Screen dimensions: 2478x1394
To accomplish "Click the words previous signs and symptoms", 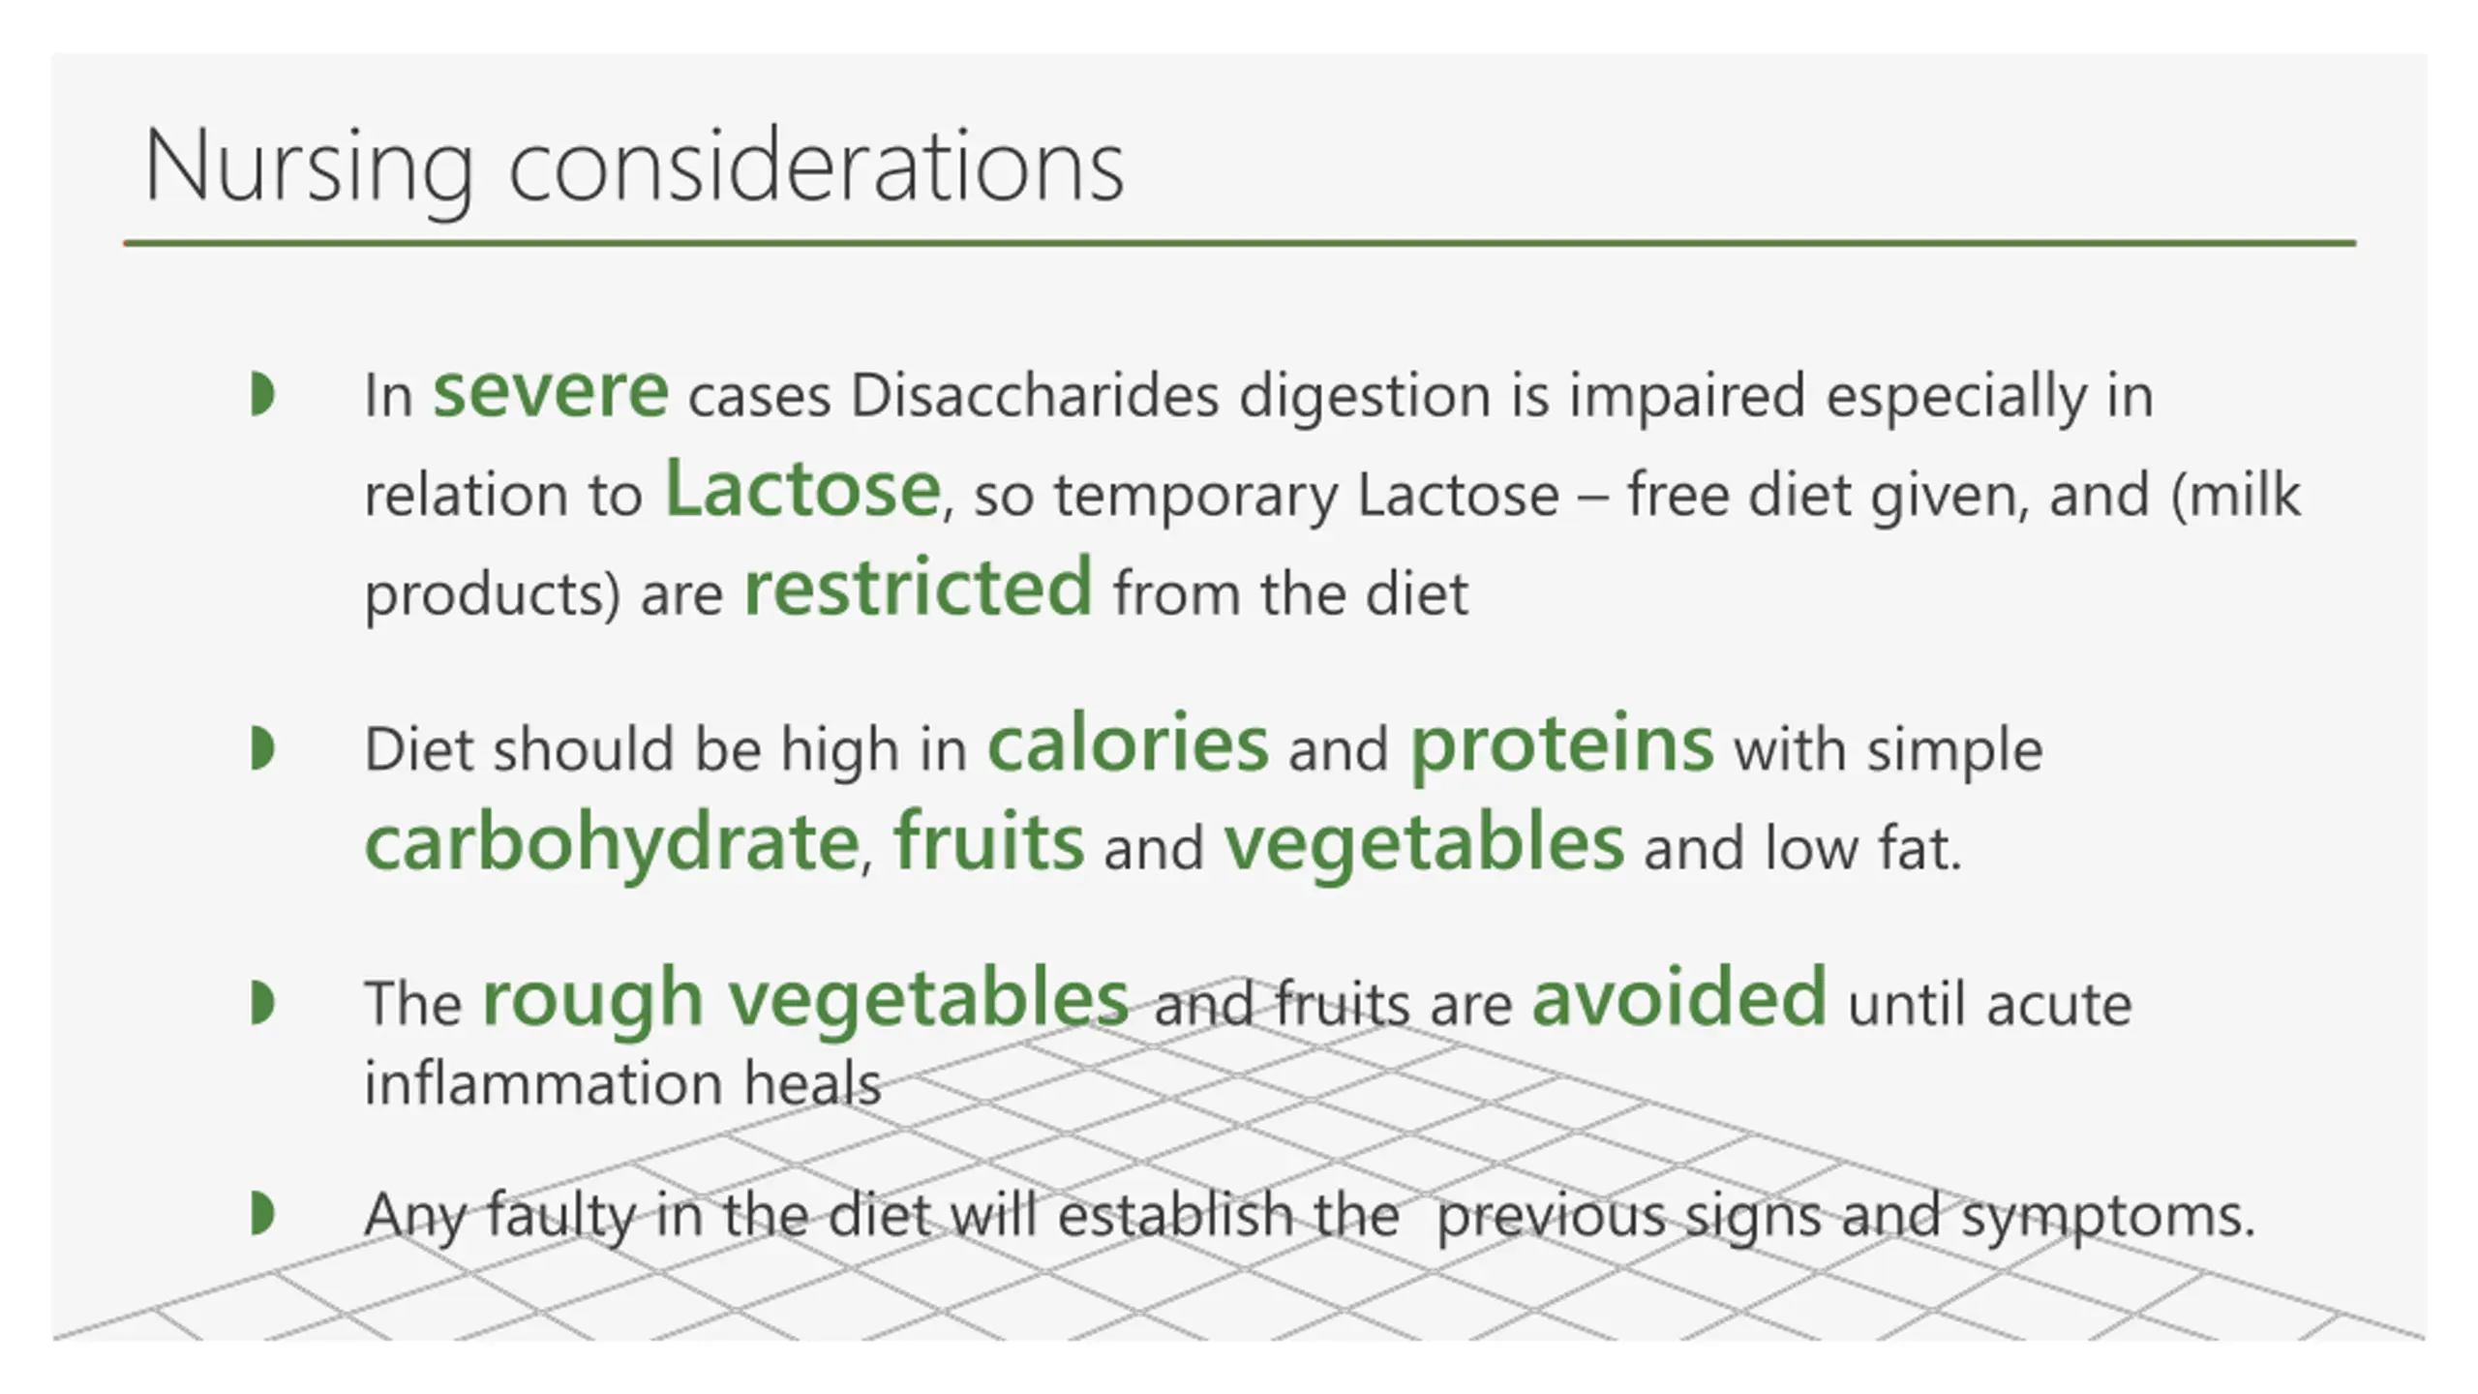I will [1846, 1216].
